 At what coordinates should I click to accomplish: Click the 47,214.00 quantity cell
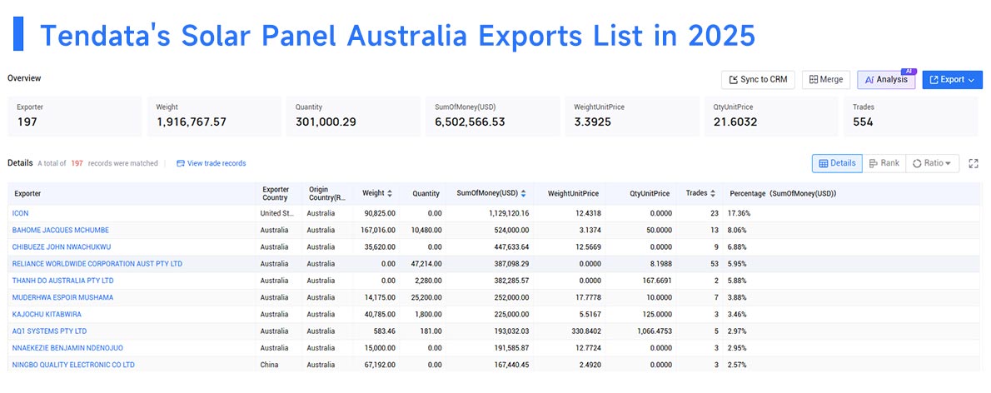click(x=425, y=263)
